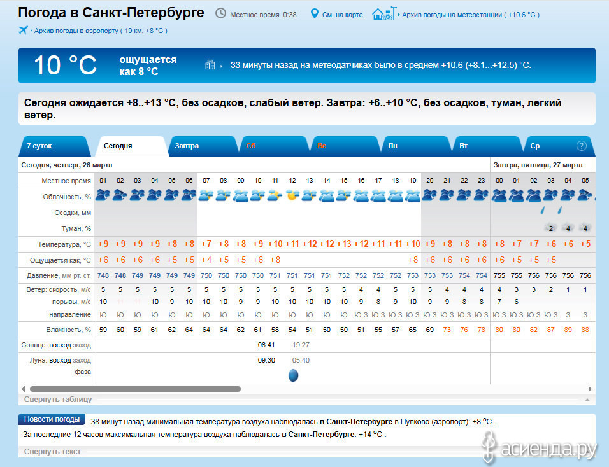This screenshot has height=467, width=609.
Task: Click the sunny cloud icon at hour 12
Action: click(x=292, y=195)
